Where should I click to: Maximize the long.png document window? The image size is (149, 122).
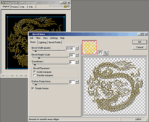65,2
